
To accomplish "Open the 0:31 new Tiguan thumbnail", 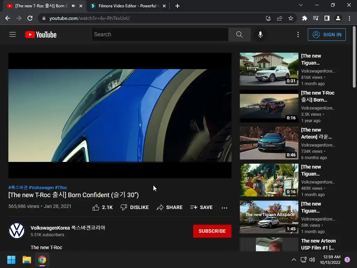I will (269, 69).
